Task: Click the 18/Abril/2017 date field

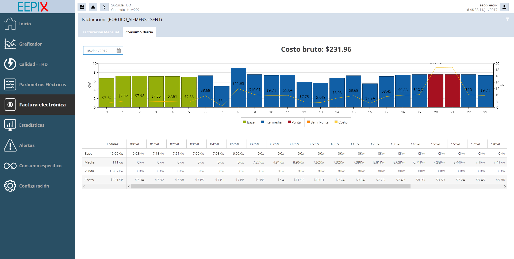Action: tap(99, 51)
